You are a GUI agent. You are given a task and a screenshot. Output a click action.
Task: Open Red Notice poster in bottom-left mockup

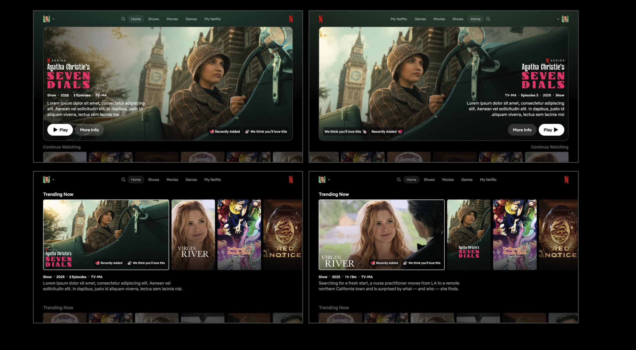pyautogui.click(x=283, y=235)
